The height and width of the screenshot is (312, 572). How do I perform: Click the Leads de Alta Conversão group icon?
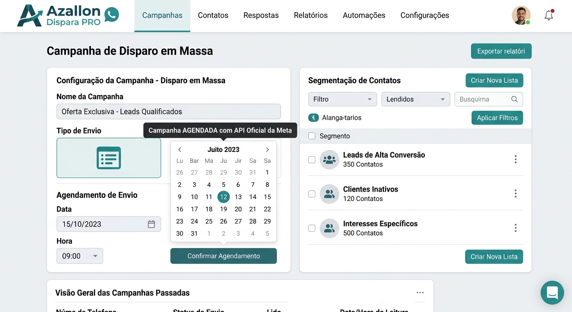click(329, 160)
